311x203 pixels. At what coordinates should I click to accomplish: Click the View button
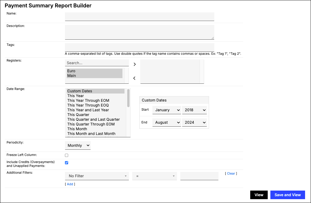[259, 195]
